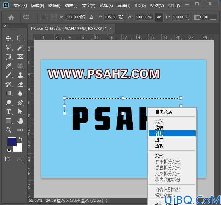Collapse the toolbar with double arrows

tap(5, 26)
